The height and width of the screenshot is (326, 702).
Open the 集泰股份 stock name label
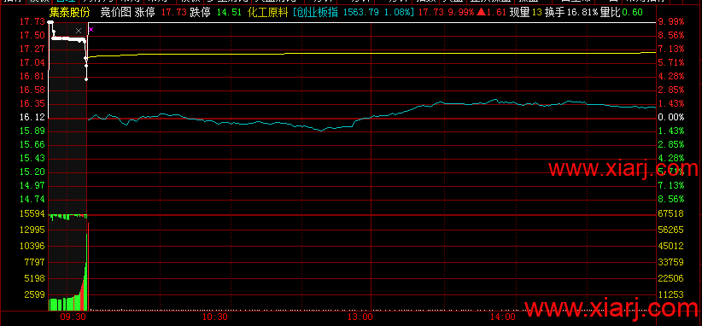pyautogui.click(x=69, y=13)
